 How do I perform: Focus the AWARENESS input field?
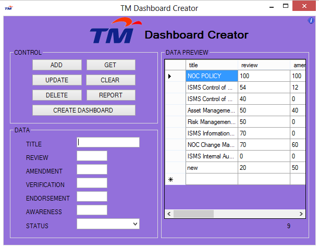pos(92,210)
